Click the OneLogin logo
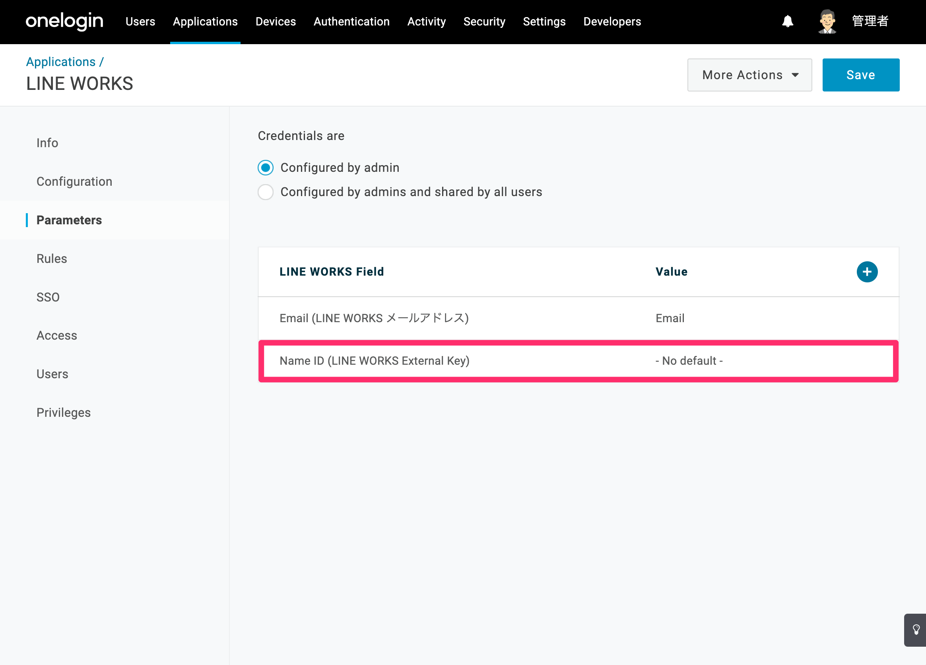The height and width of the screenshot is (665, 926). point(64,21)
